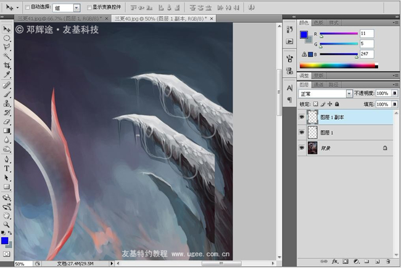Select the Type tool
Image resolution: width=401 pixels, height=268 pixels.
click(7, 169)
